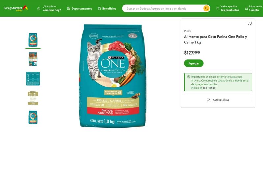Select the fourth beige info thumbnail
This screenshot has width=263, height=175.
point(33,98)
